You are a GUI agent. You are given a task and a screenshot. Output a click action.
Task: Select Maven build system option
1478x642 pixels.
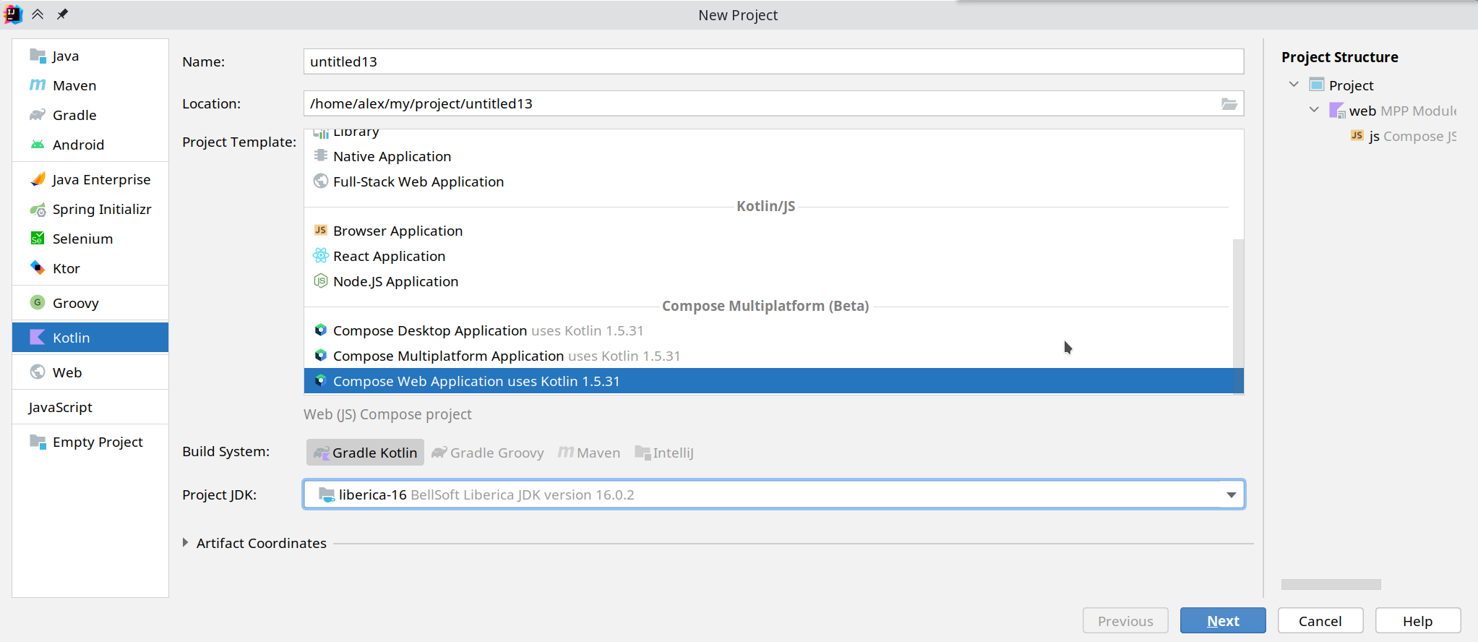tap(589, 453)
